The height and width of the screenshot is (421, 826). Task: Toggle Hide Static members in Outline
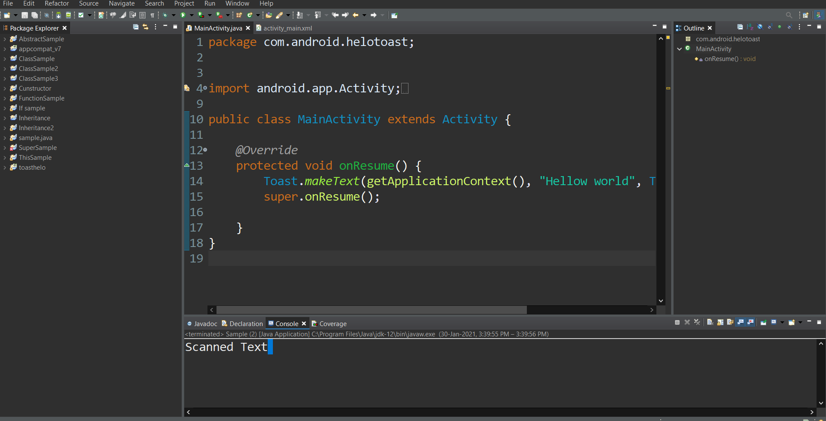770,27
